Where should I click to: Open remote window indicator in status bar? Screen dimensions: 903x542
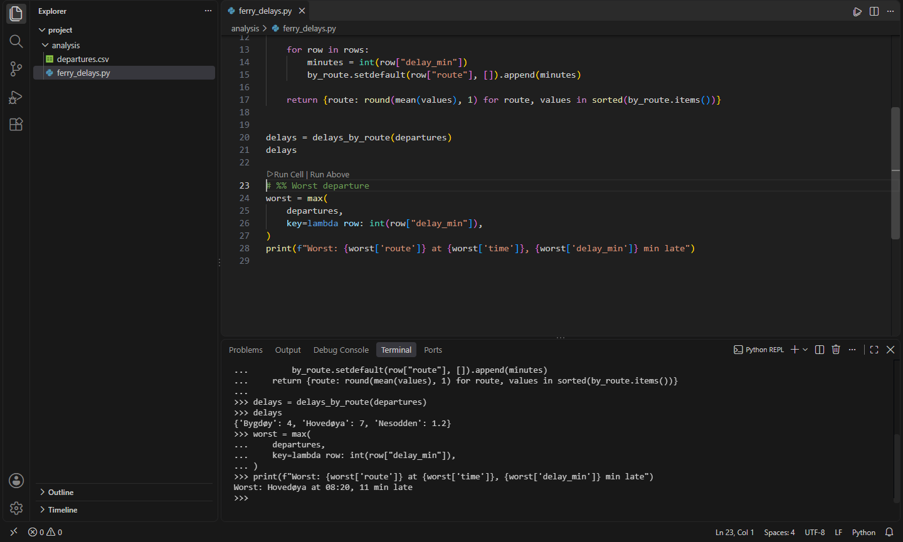pyautogui.click(x=14, y=533)
